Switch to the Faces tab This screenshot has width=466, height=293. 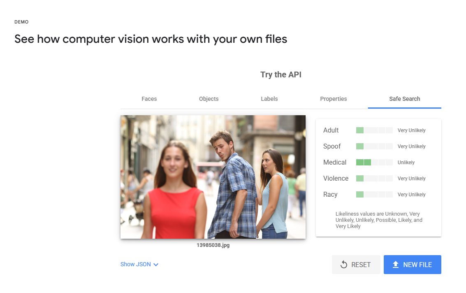(149, 99)
